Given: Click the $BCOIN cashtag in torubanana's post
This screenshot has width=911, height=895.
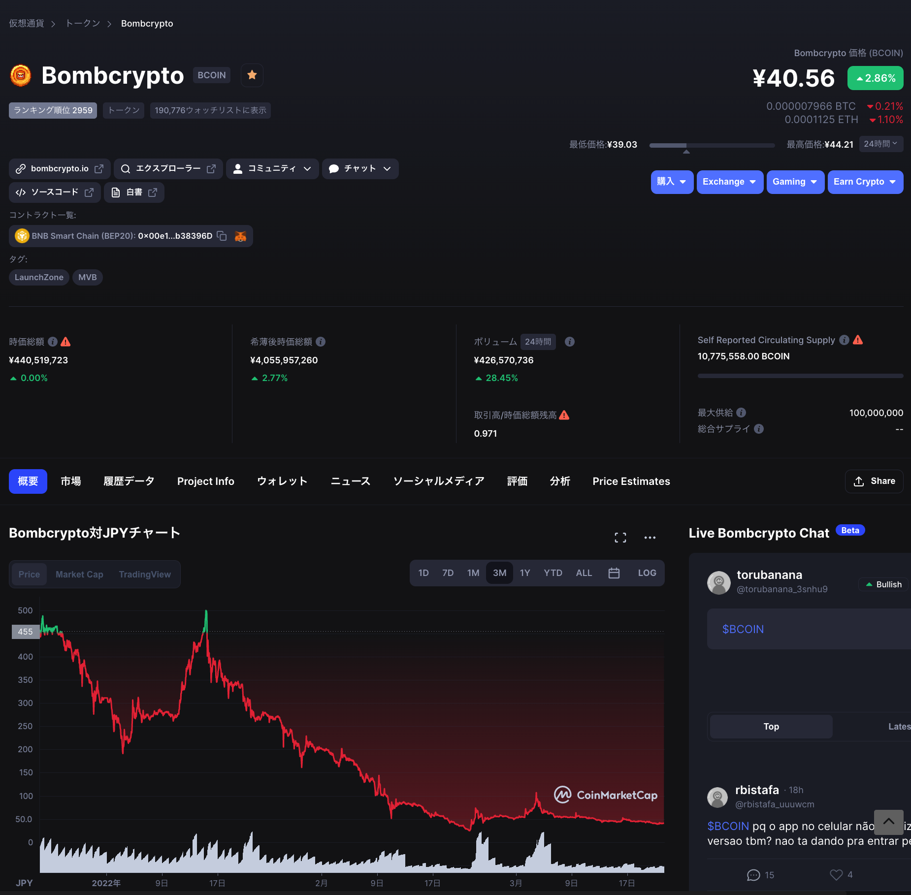Looking at the screenshot, I should pyautogui.click(x=743, y=630).
